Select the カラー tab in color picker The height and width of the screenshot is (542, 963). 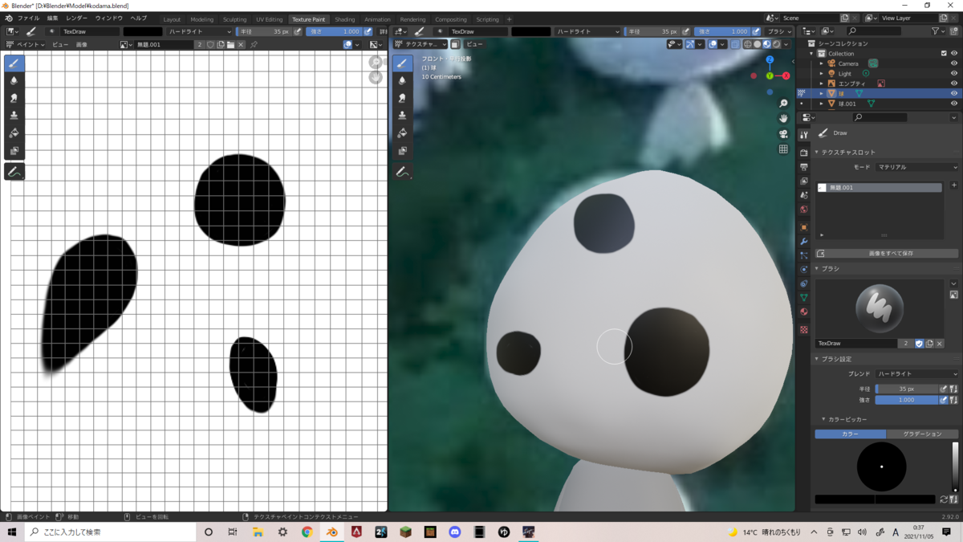point(851,434)
